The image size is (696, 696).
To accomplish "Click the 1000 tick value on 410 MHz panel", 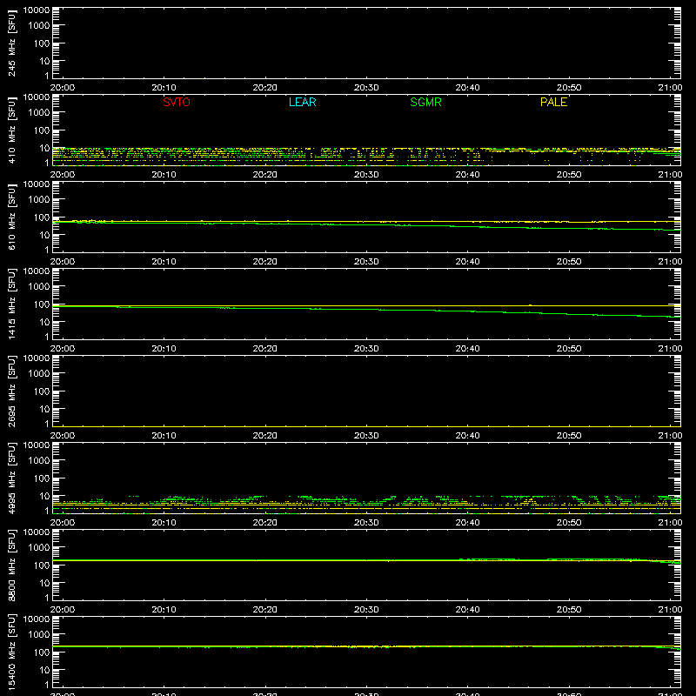I will click(x=39, y=113).
